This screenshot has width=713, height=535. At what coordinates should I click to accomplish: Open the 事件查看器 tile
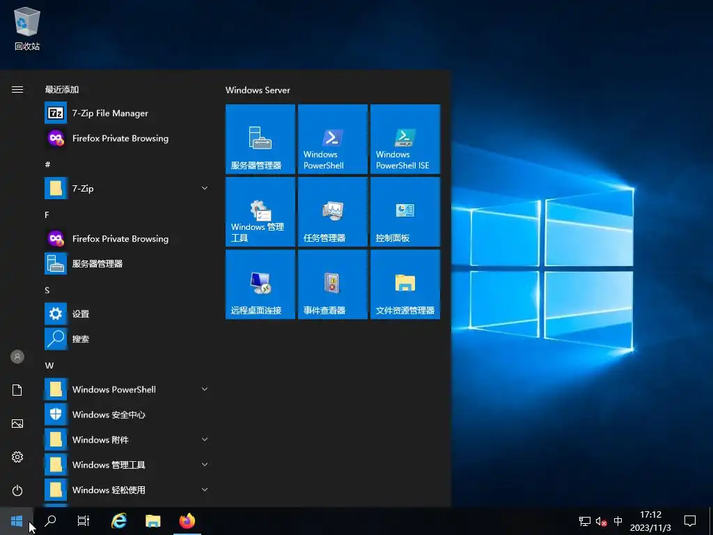coord(333,284)
